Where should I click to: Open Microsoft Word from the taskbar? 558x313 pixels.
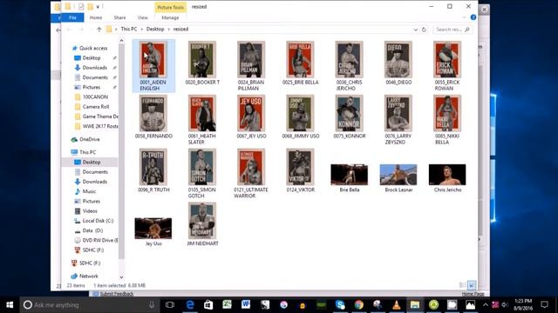point(246,304)
